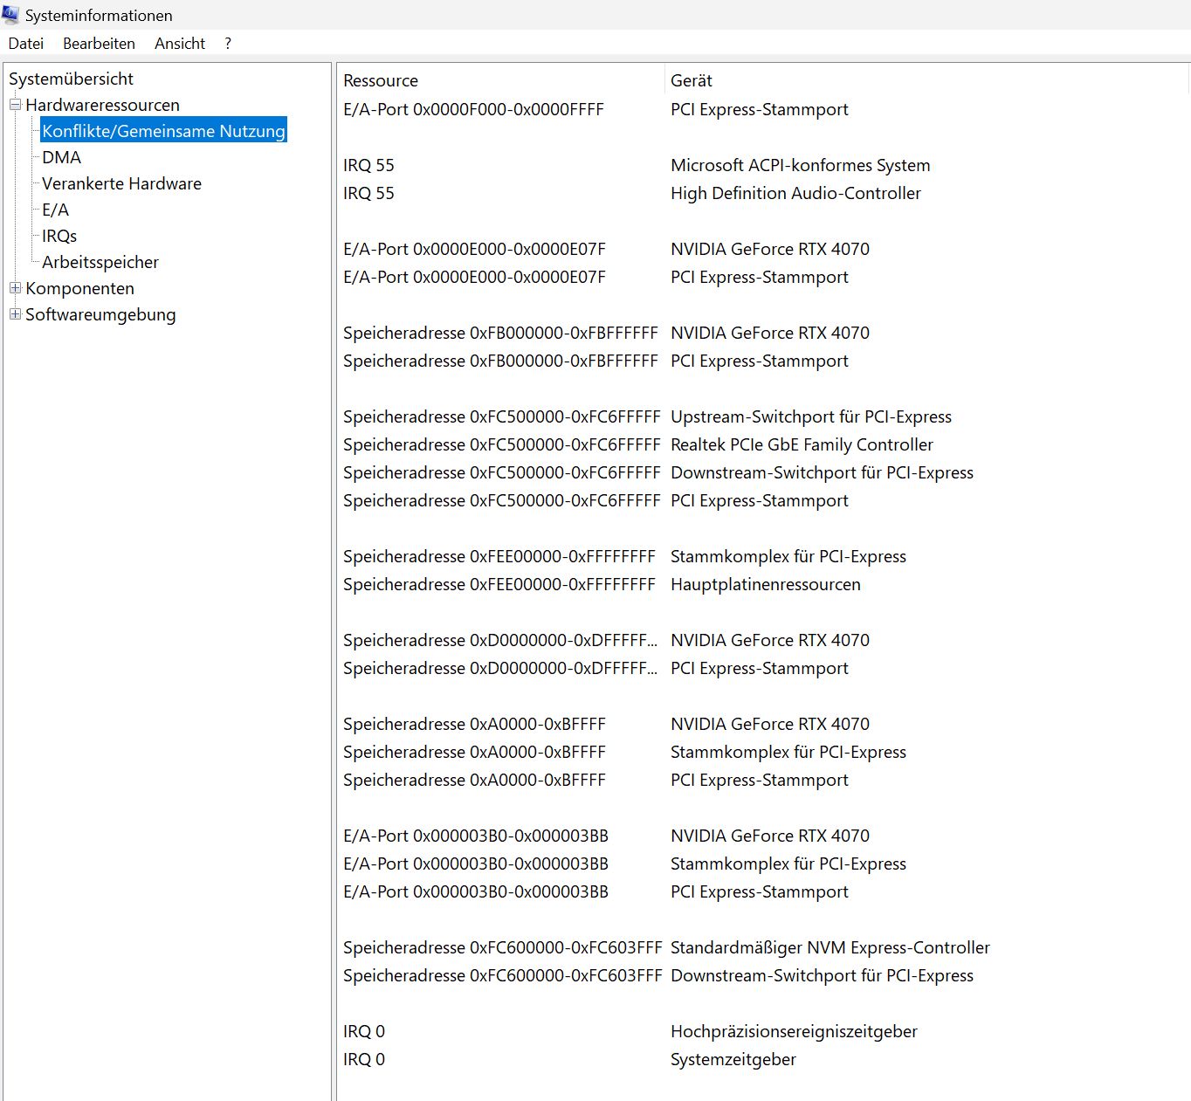1191x1101 pixels.
Task: Select Arbeitsspeicher tree item
Action: [x=100, y=262]
